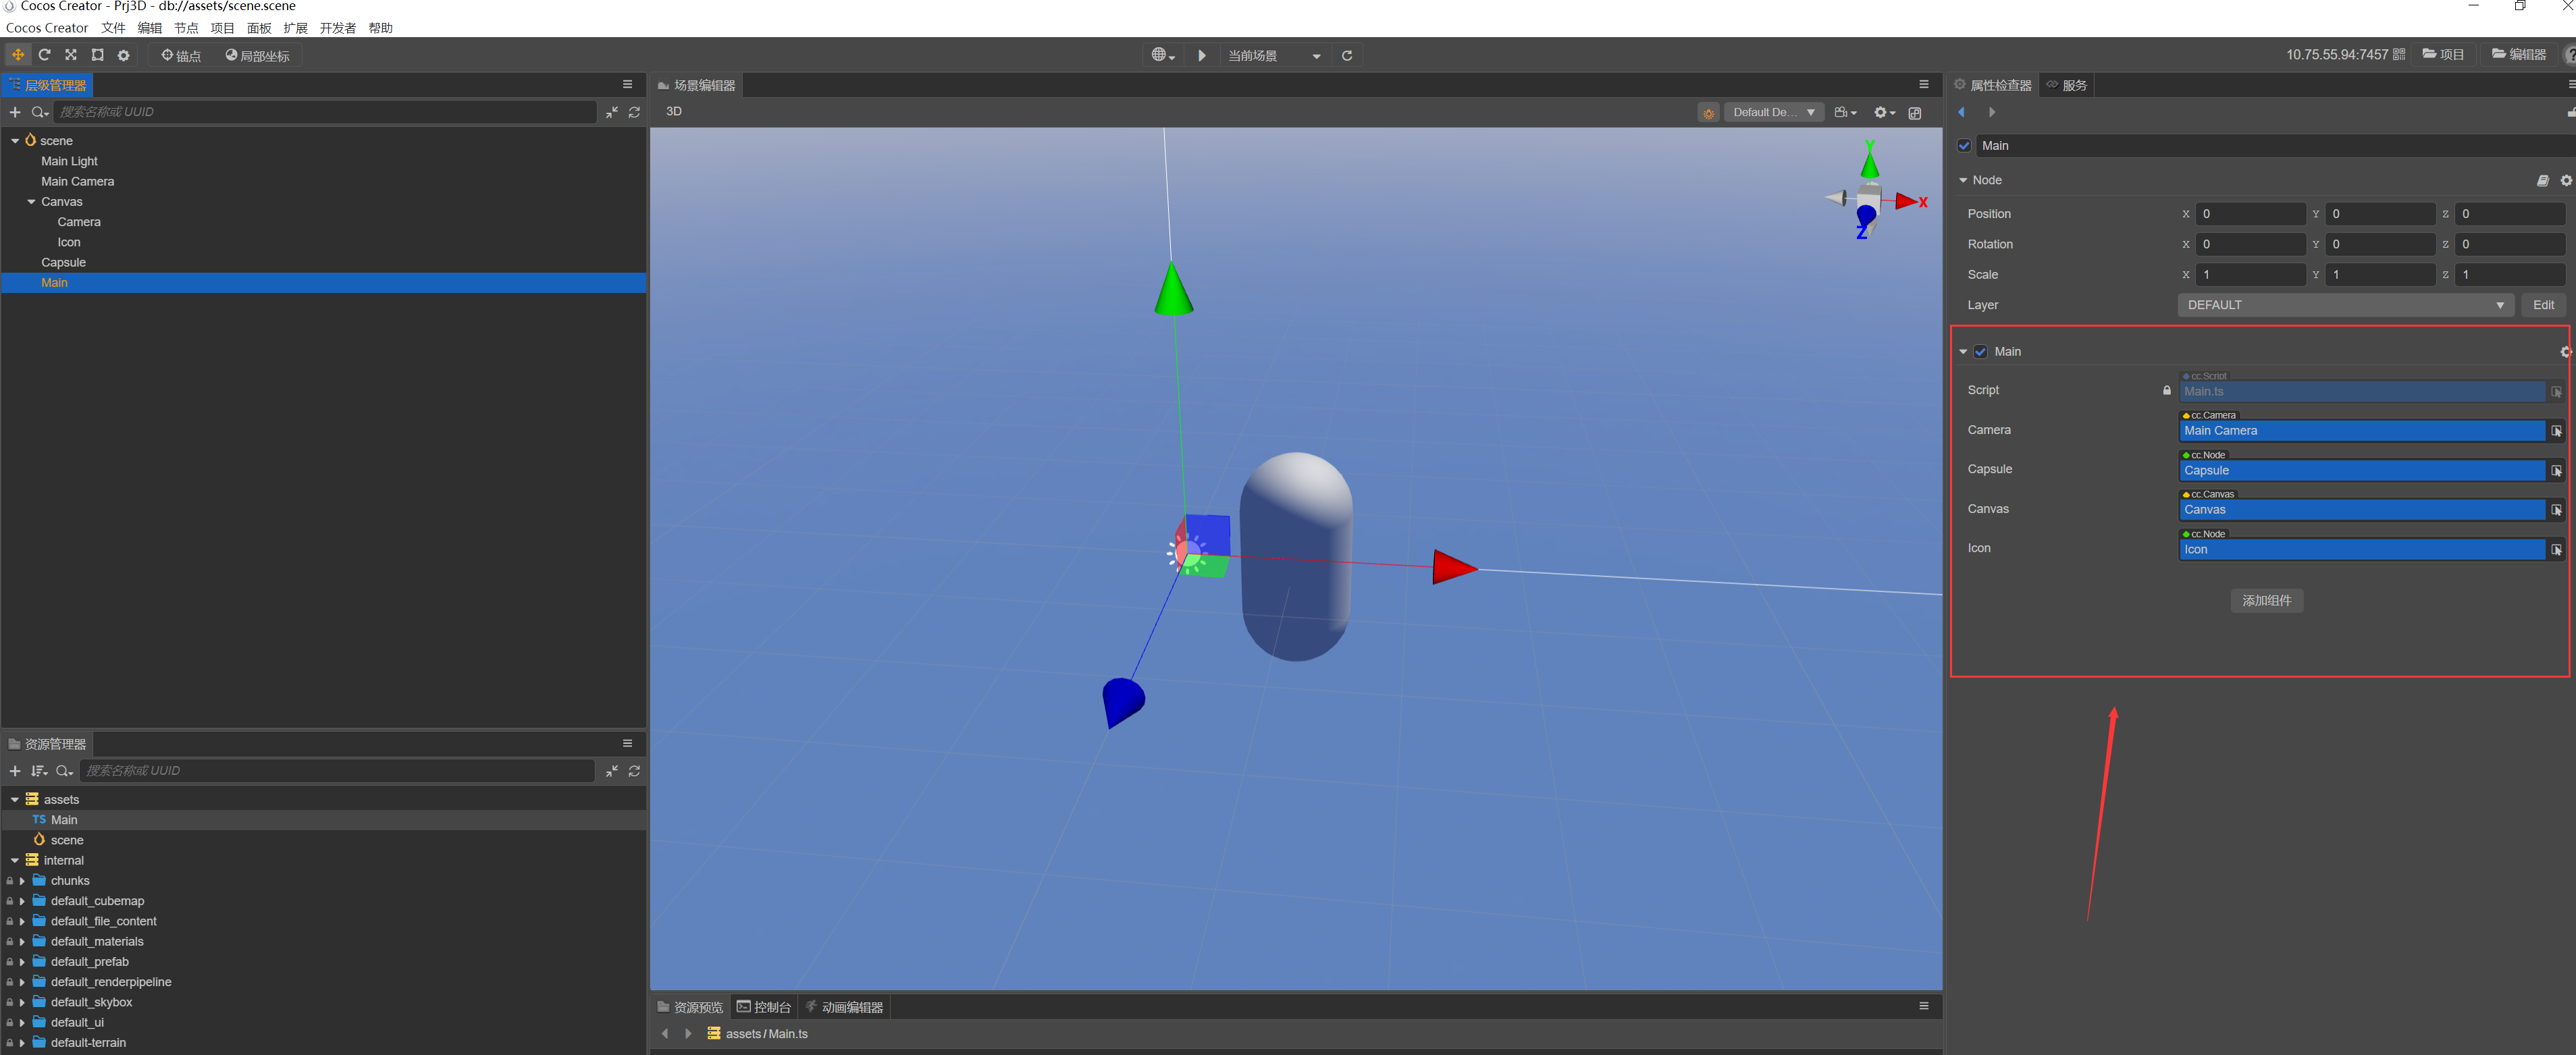
Task: Click the play preview button
Action: pos(1202,56)
